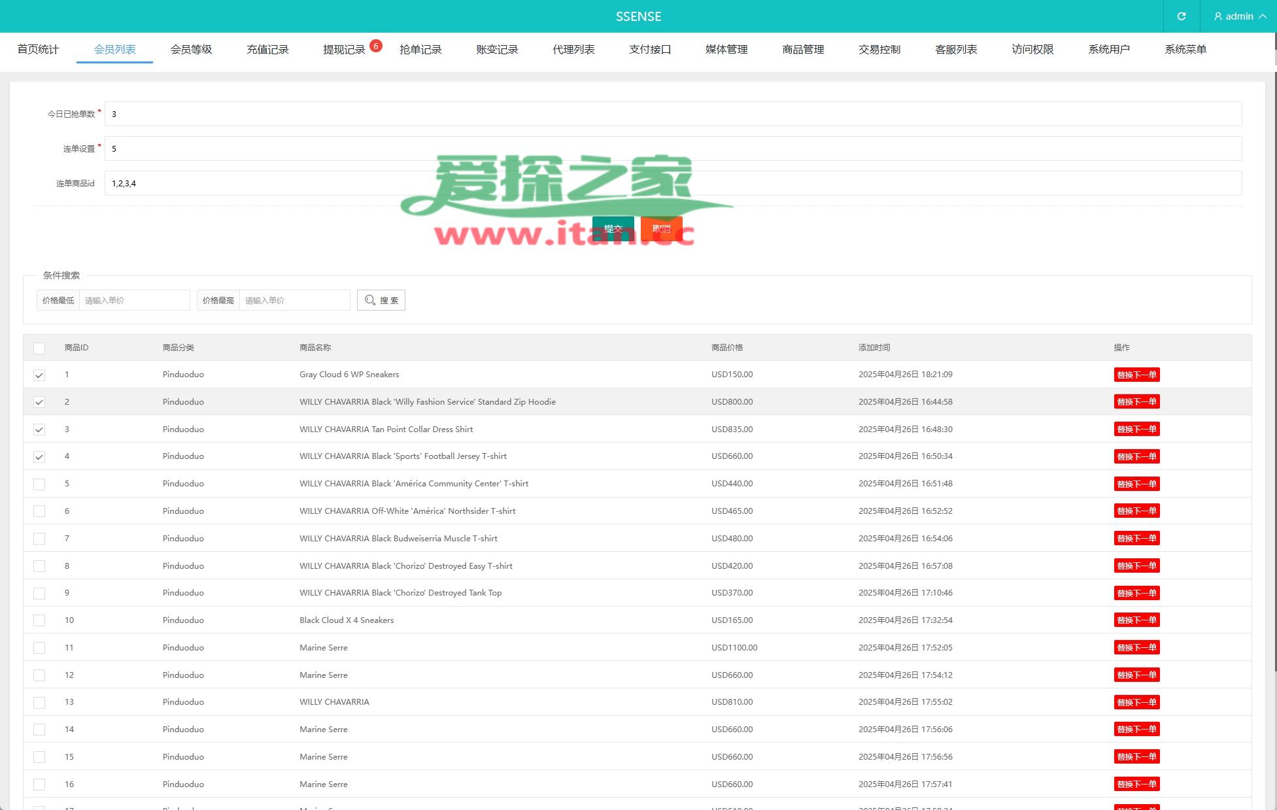Go to the 访问权限 tab

1032,50
